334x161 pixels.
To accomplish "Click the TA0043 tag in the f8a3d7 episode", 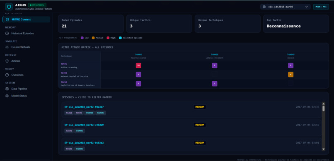I will 101,113.
